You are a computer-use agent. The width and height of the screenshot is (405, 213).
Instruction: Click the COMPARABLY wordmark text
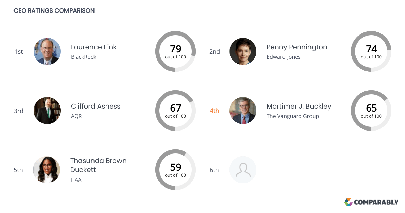[x=376, y=202]
